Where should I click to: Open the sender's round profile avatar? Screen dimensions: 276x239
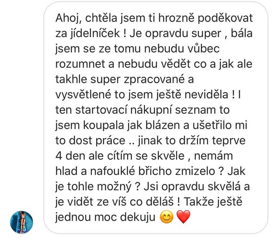(22, 222)
